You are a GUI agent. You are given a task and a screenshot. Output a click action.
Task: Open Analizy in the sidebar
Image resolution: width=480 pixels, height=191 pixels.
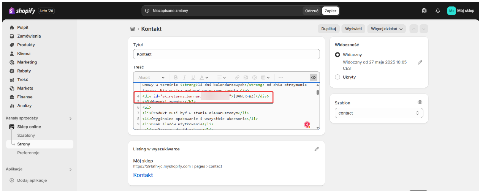point(24,106)
